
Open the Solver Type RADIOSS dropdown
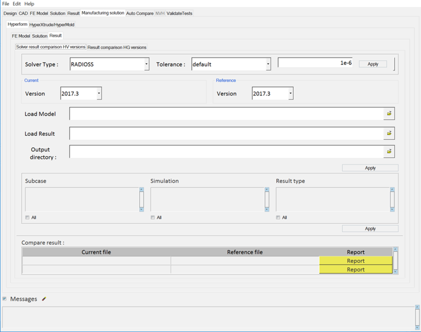[146, 64]
